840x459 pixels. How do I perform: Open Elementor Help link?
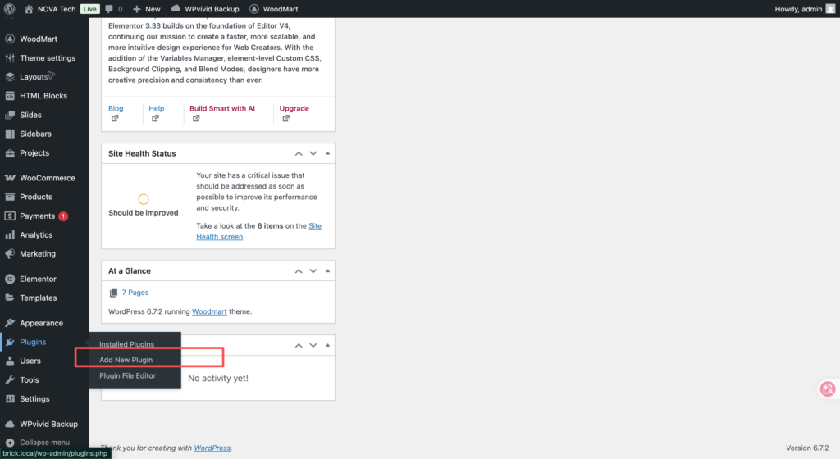[157, 108]
